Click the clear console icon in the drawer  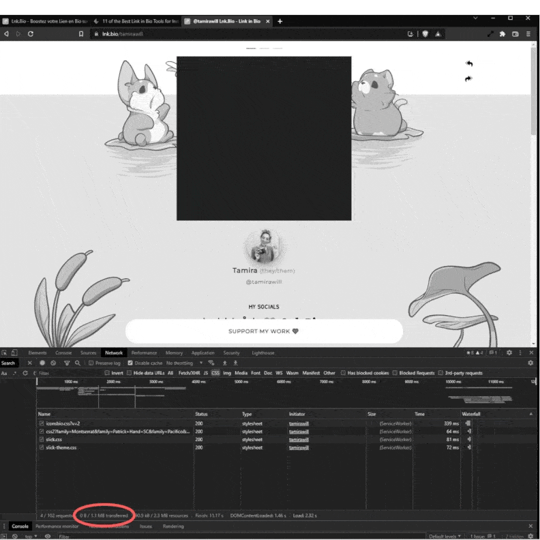[x=14, y=536]
